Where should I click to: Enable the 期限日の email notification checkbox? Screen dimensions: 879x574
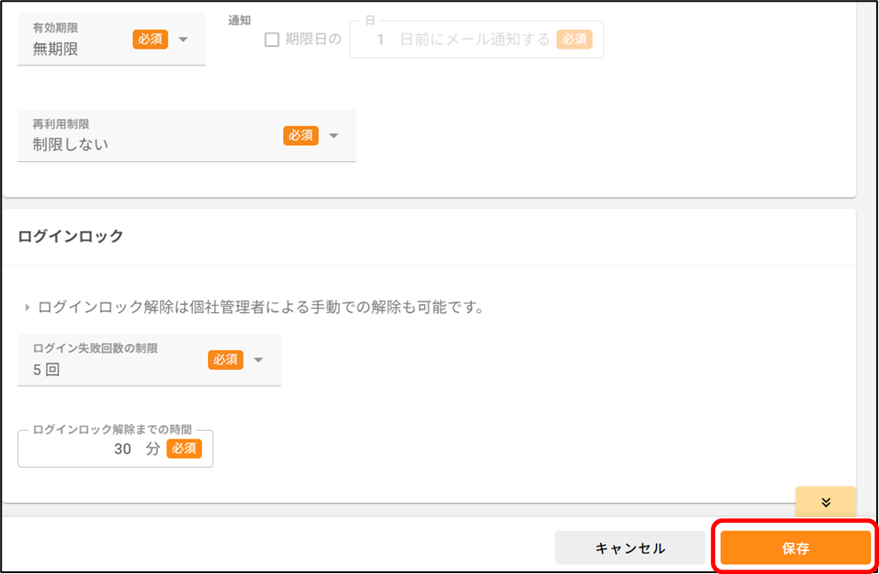pos(272,40)
